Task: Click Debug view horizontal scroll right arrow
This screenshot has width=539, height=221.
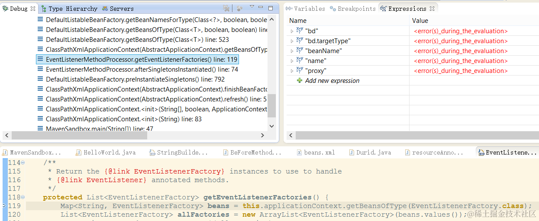Action: click(262, 135)
